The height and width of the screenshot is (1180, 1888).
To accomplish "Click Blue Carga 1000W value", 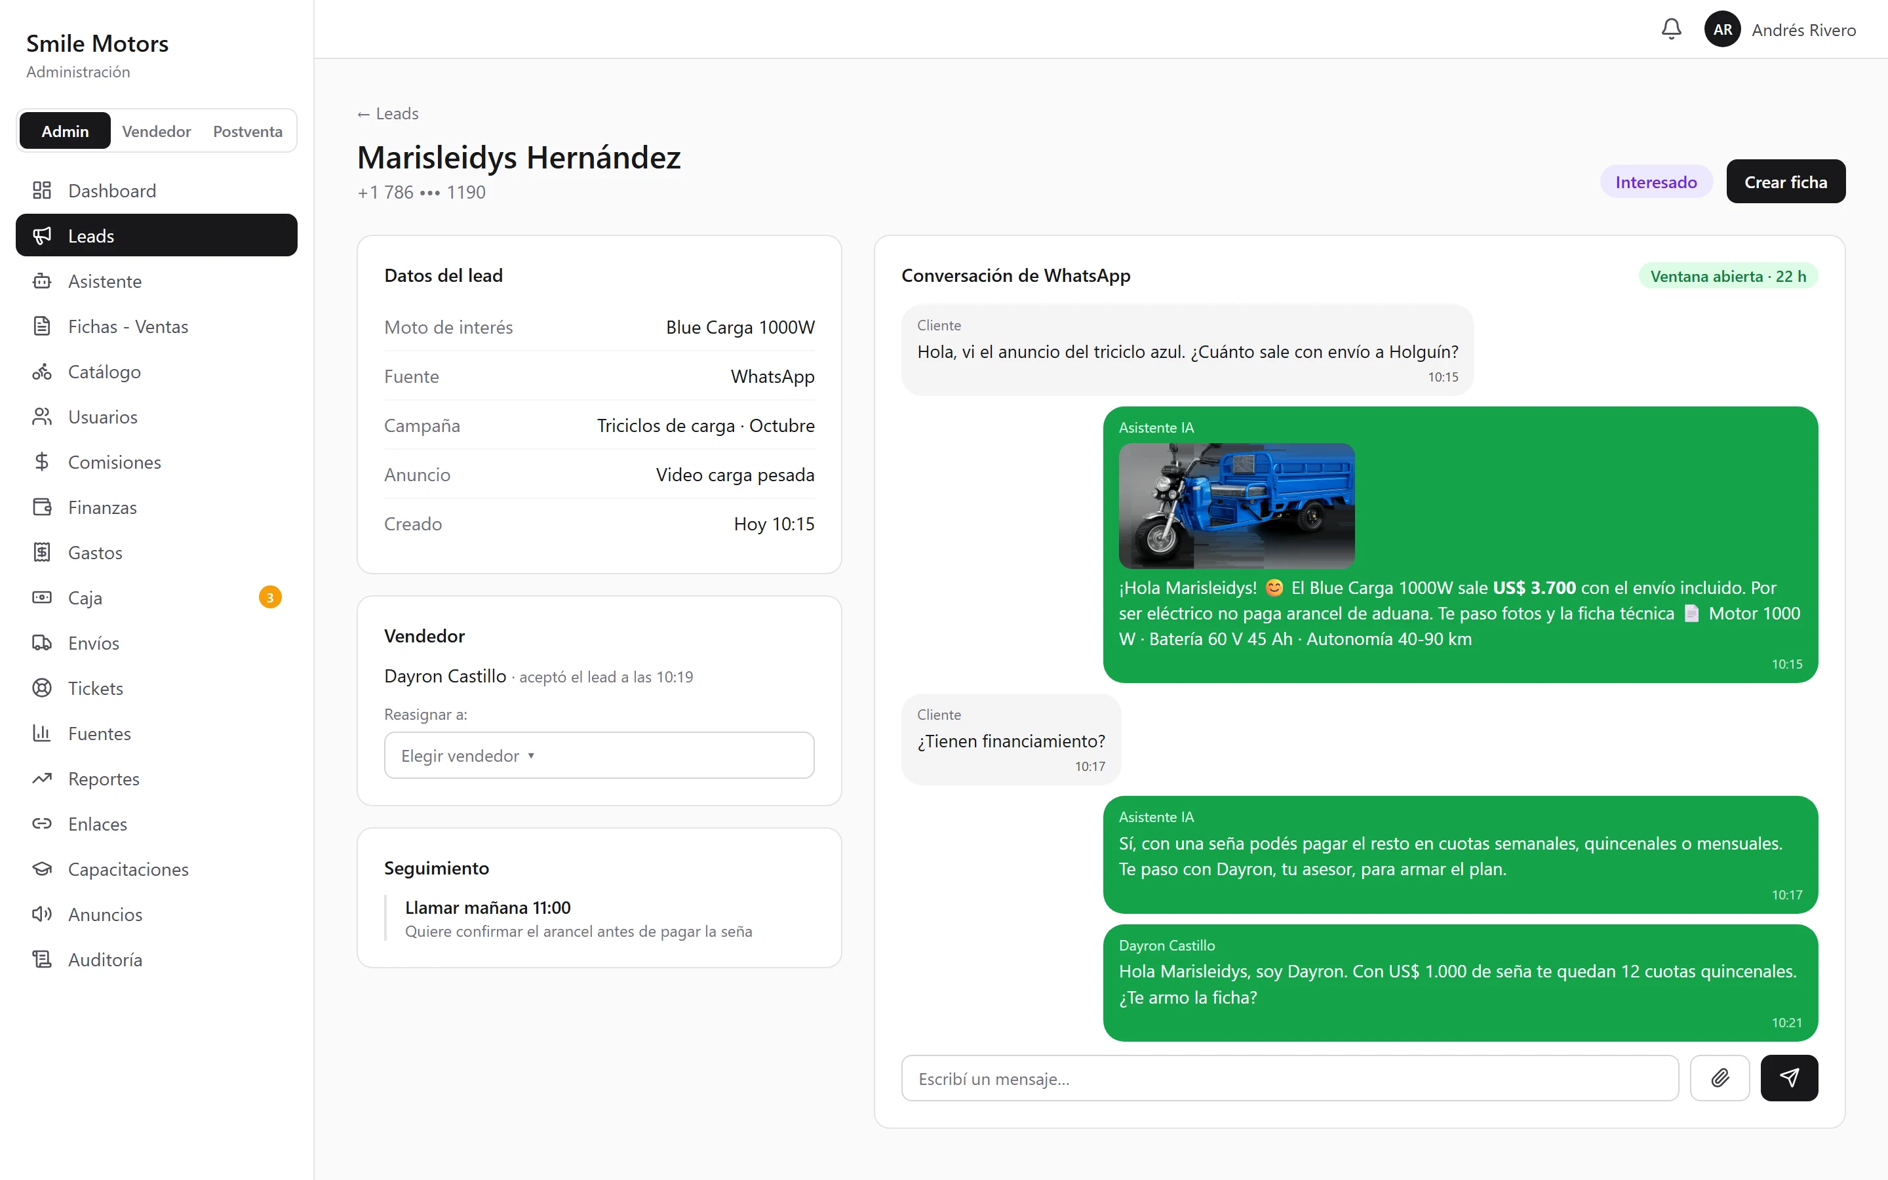I will click(739, 328).
